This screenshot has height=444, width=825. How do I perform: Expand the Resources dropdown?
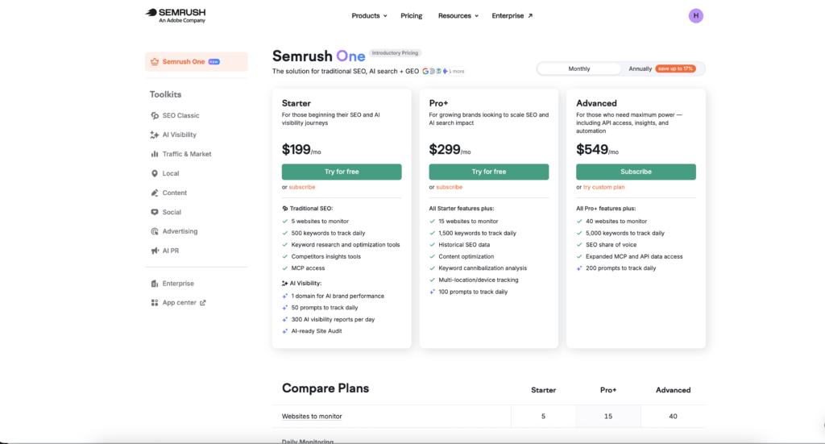[458, 16]
